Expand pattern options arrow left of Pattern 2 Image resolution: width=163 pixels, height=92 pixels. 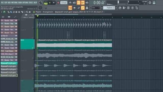point(102,8)
